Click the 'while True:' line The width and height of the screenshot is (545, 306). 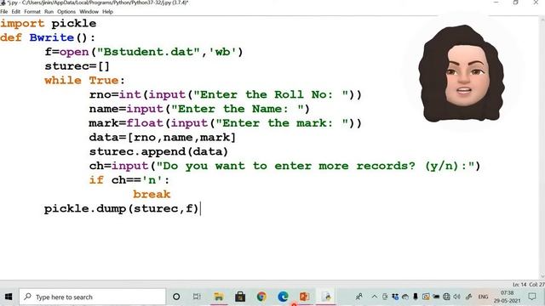84,81
